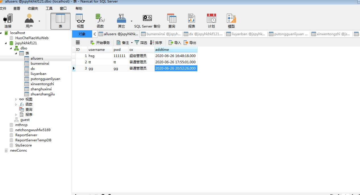Screen dimensions: 360x195
Task: Expand the 视图 node in tree
Action: point(16,99)
